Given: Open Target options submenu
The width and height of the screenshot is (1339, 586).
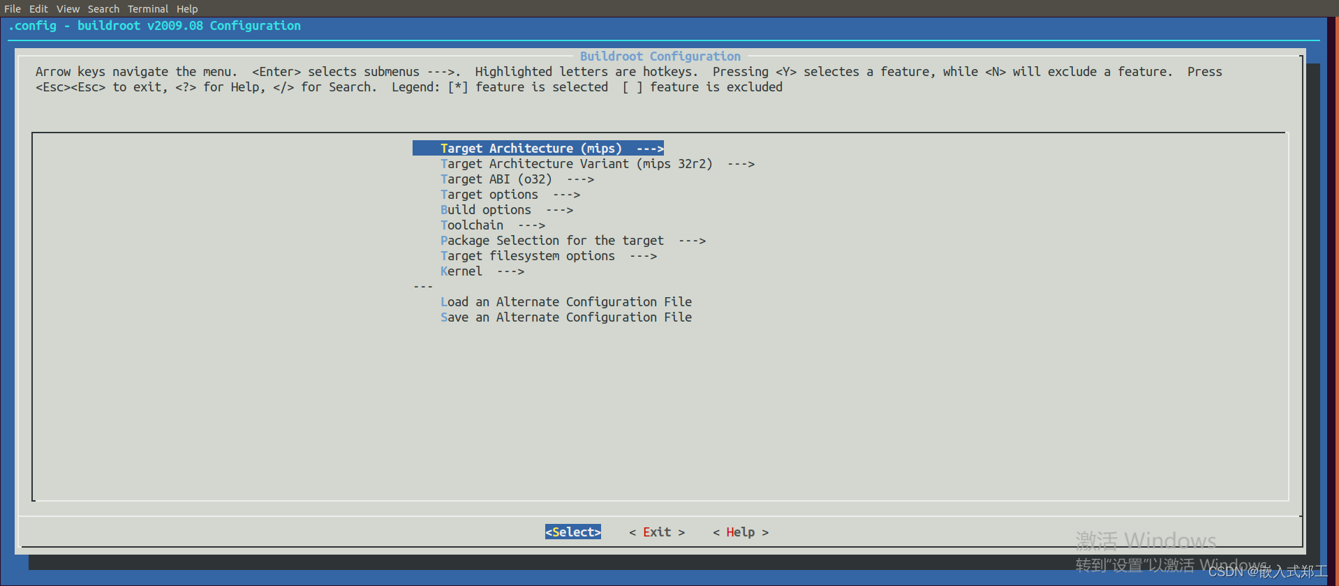Looking at the screenshot, I should tap(510, 194).
